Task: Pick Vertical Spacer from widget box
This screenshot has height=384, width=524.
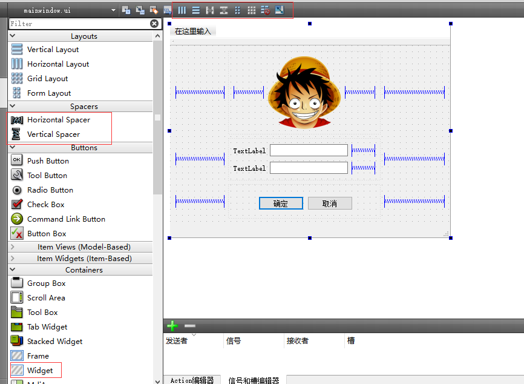Action: tap(46, 134)
